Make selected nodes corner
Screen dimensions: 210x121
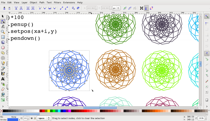[x=40, y=8]
